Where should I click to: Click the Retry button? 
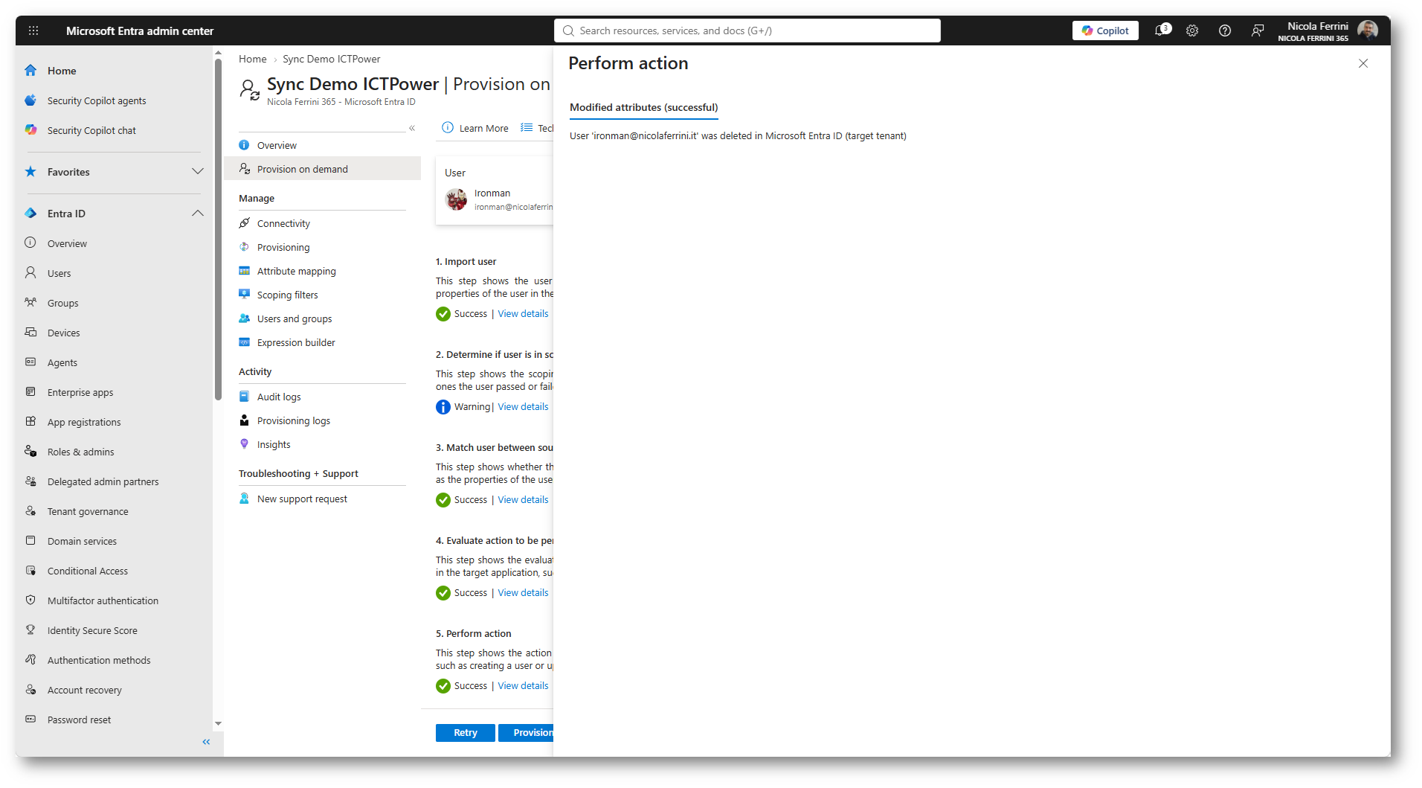pos(466,733)
